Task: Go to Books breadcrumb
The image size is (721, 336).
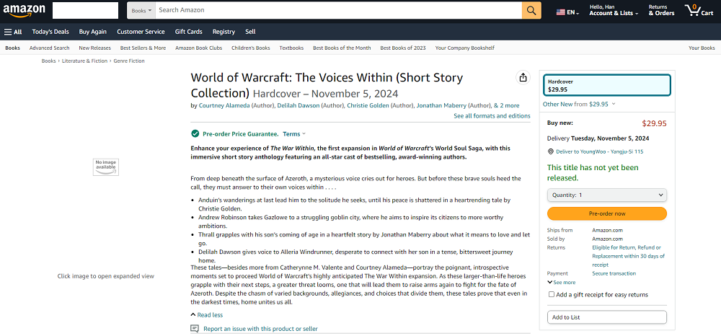Action: (49, 61)
